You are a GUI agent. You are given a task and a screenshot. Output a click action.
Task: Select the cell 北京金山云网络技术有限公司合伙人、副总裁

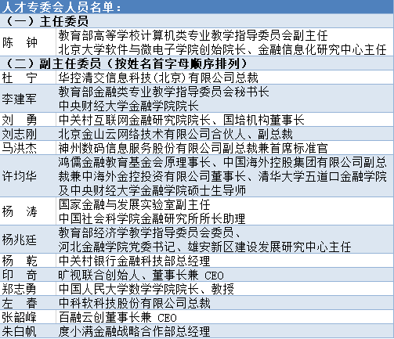(x=225, y=134)
